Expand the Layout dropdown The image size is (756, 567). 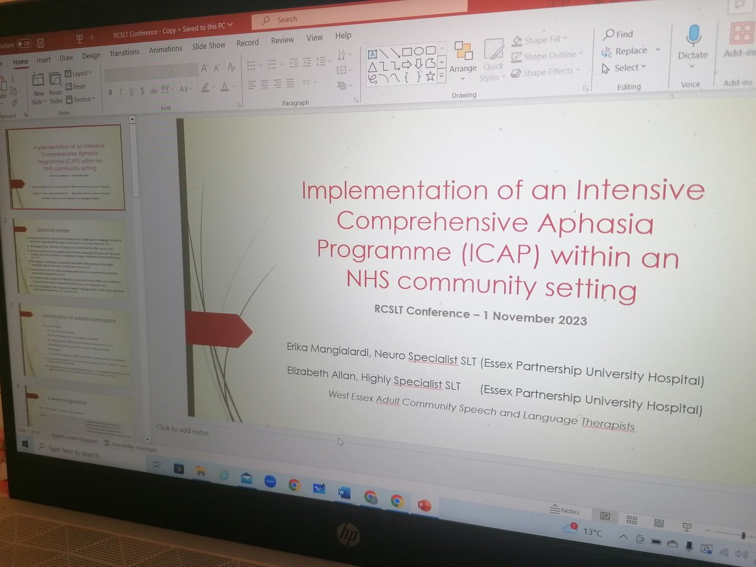pos(78,74)
